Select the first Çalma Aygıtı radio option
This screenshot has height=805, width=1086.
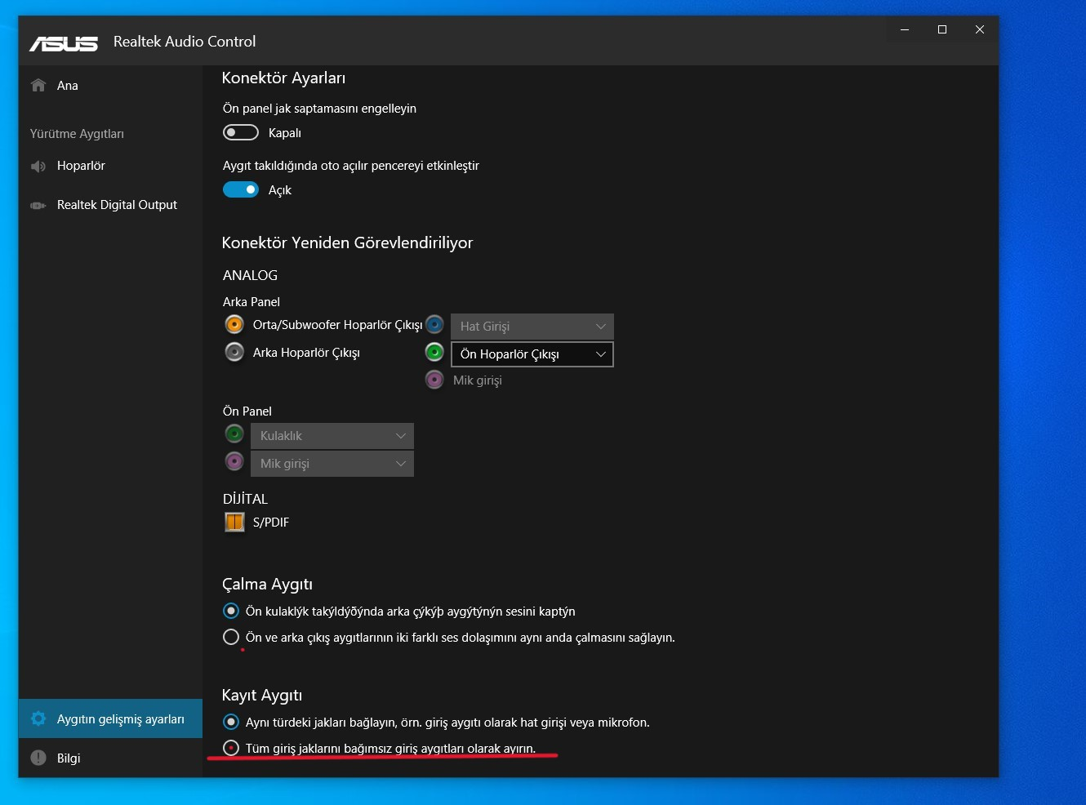231,611
